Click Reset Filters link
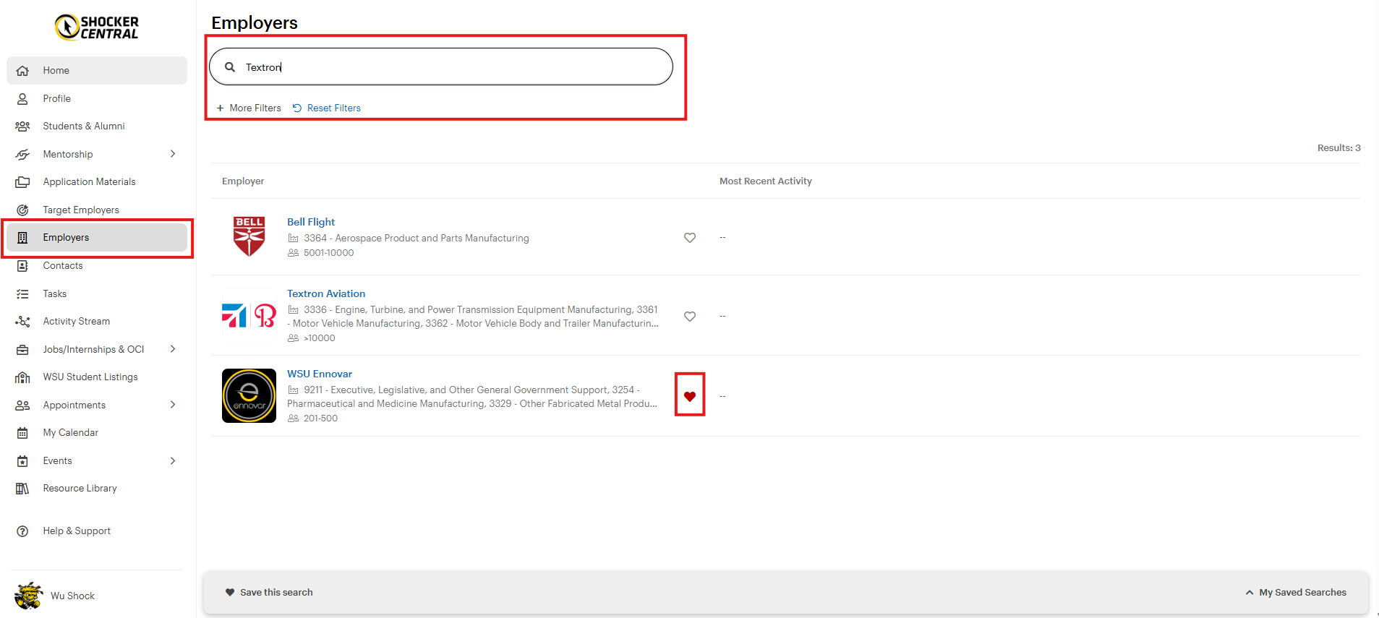 tap(326, 108)
